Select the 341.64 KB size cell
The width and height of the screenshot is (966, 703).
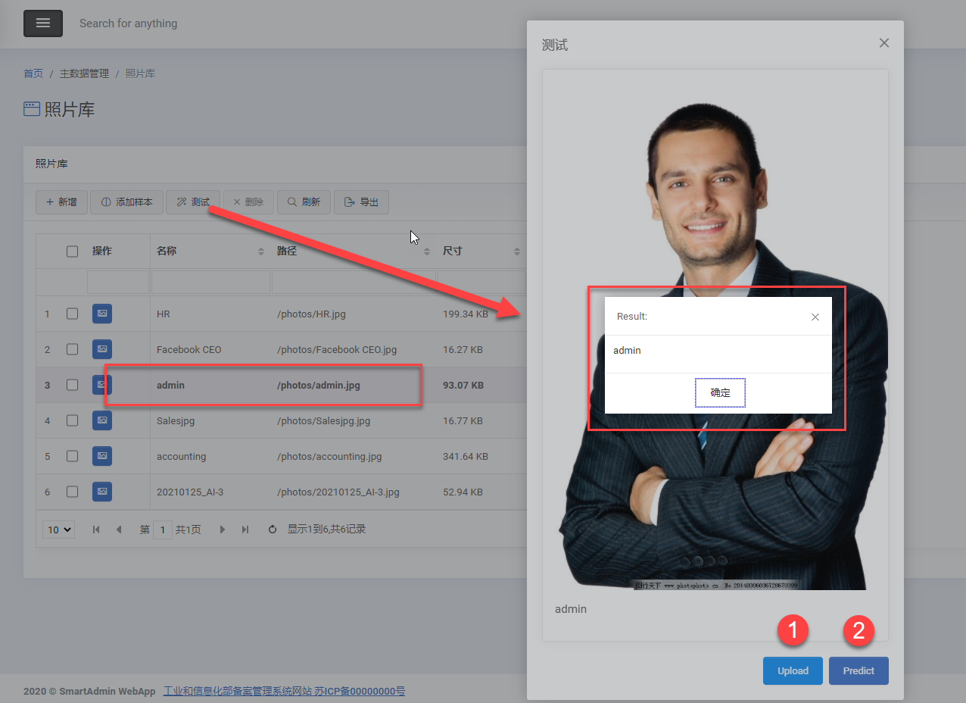pos(481,456)
